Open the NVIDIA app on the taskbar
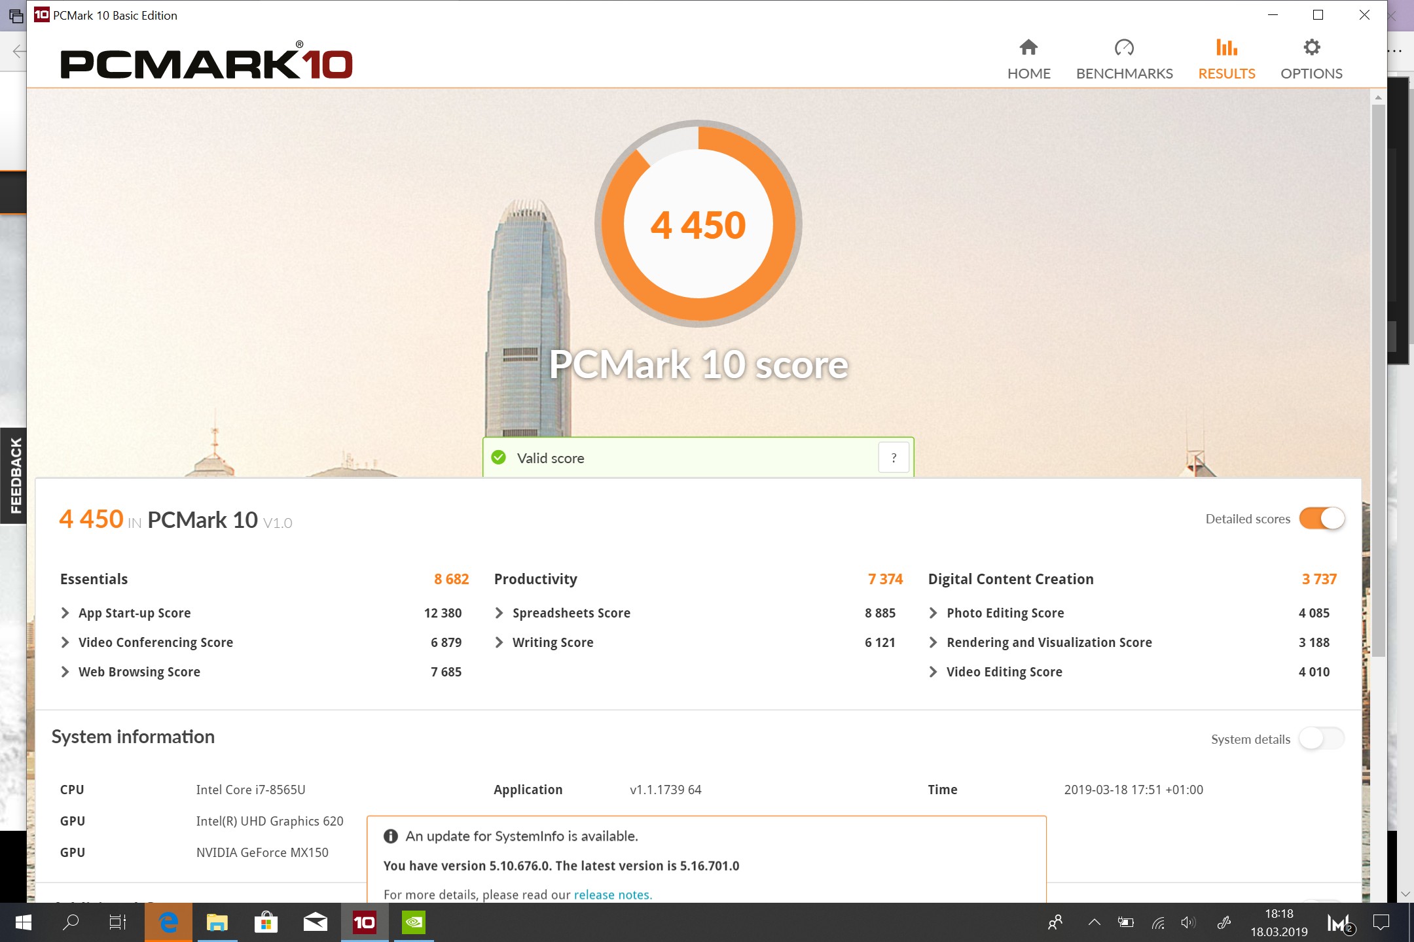Screen dimensions: 1414x942 coord(414,922)
